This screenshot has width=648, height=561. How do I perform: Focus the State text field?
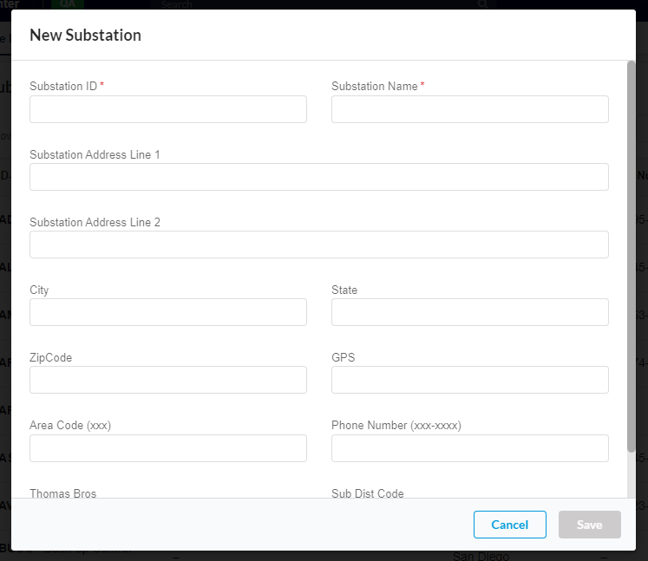click(x=469, y=312)
